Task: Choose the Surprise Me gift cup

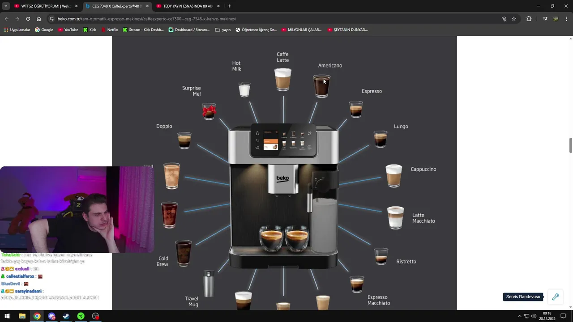Action: (209, 111)
